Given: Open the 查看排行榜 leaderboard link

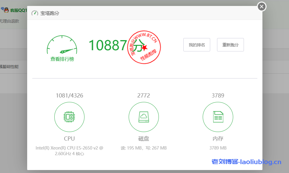Looking at the screenshot, I should pyautogui.click(x=62, y=59).
